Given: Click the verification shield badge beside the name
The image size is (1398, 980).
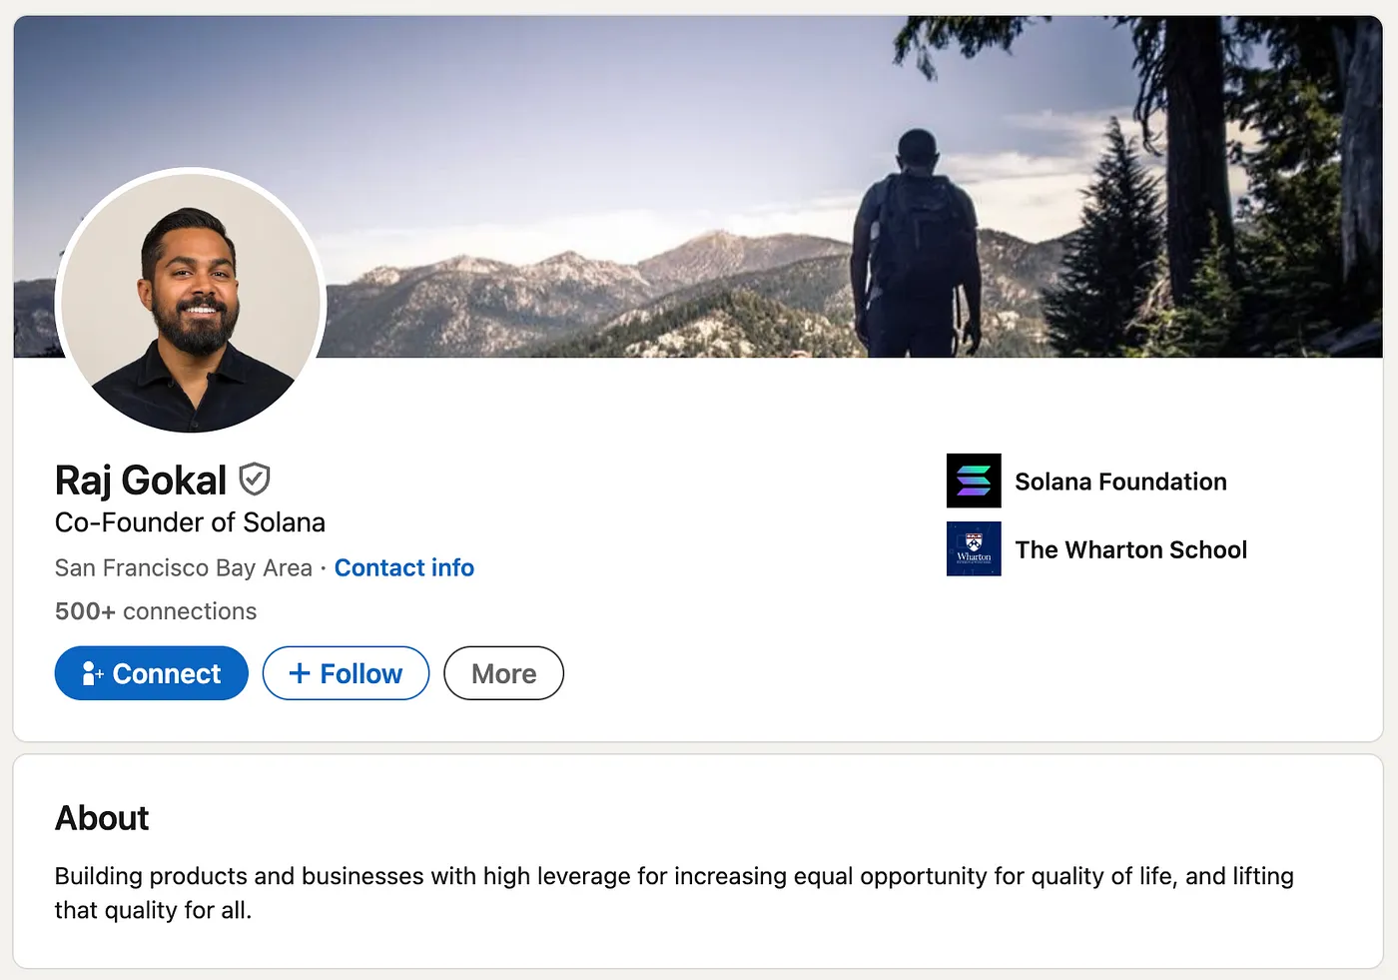Looking at the screenshot, I should [255, 480].
